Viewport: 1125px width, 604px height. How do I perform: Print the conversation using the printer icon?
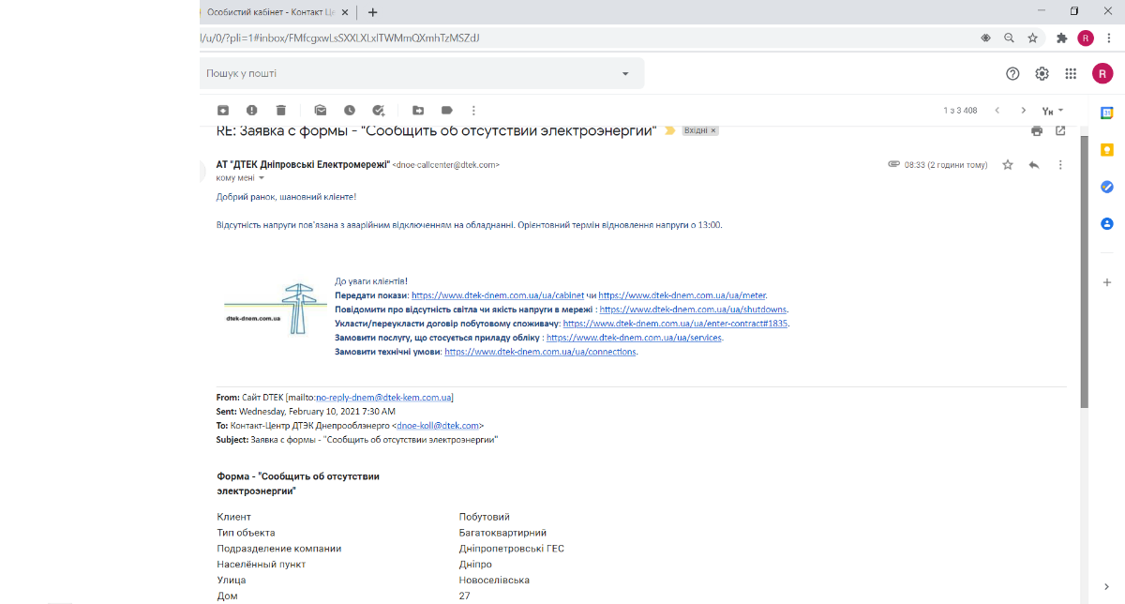tap(1036, 130)
